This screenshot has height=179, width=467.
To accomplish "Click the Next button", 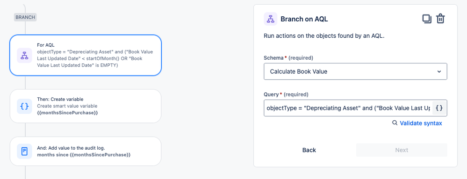I will tap(402, 150).
